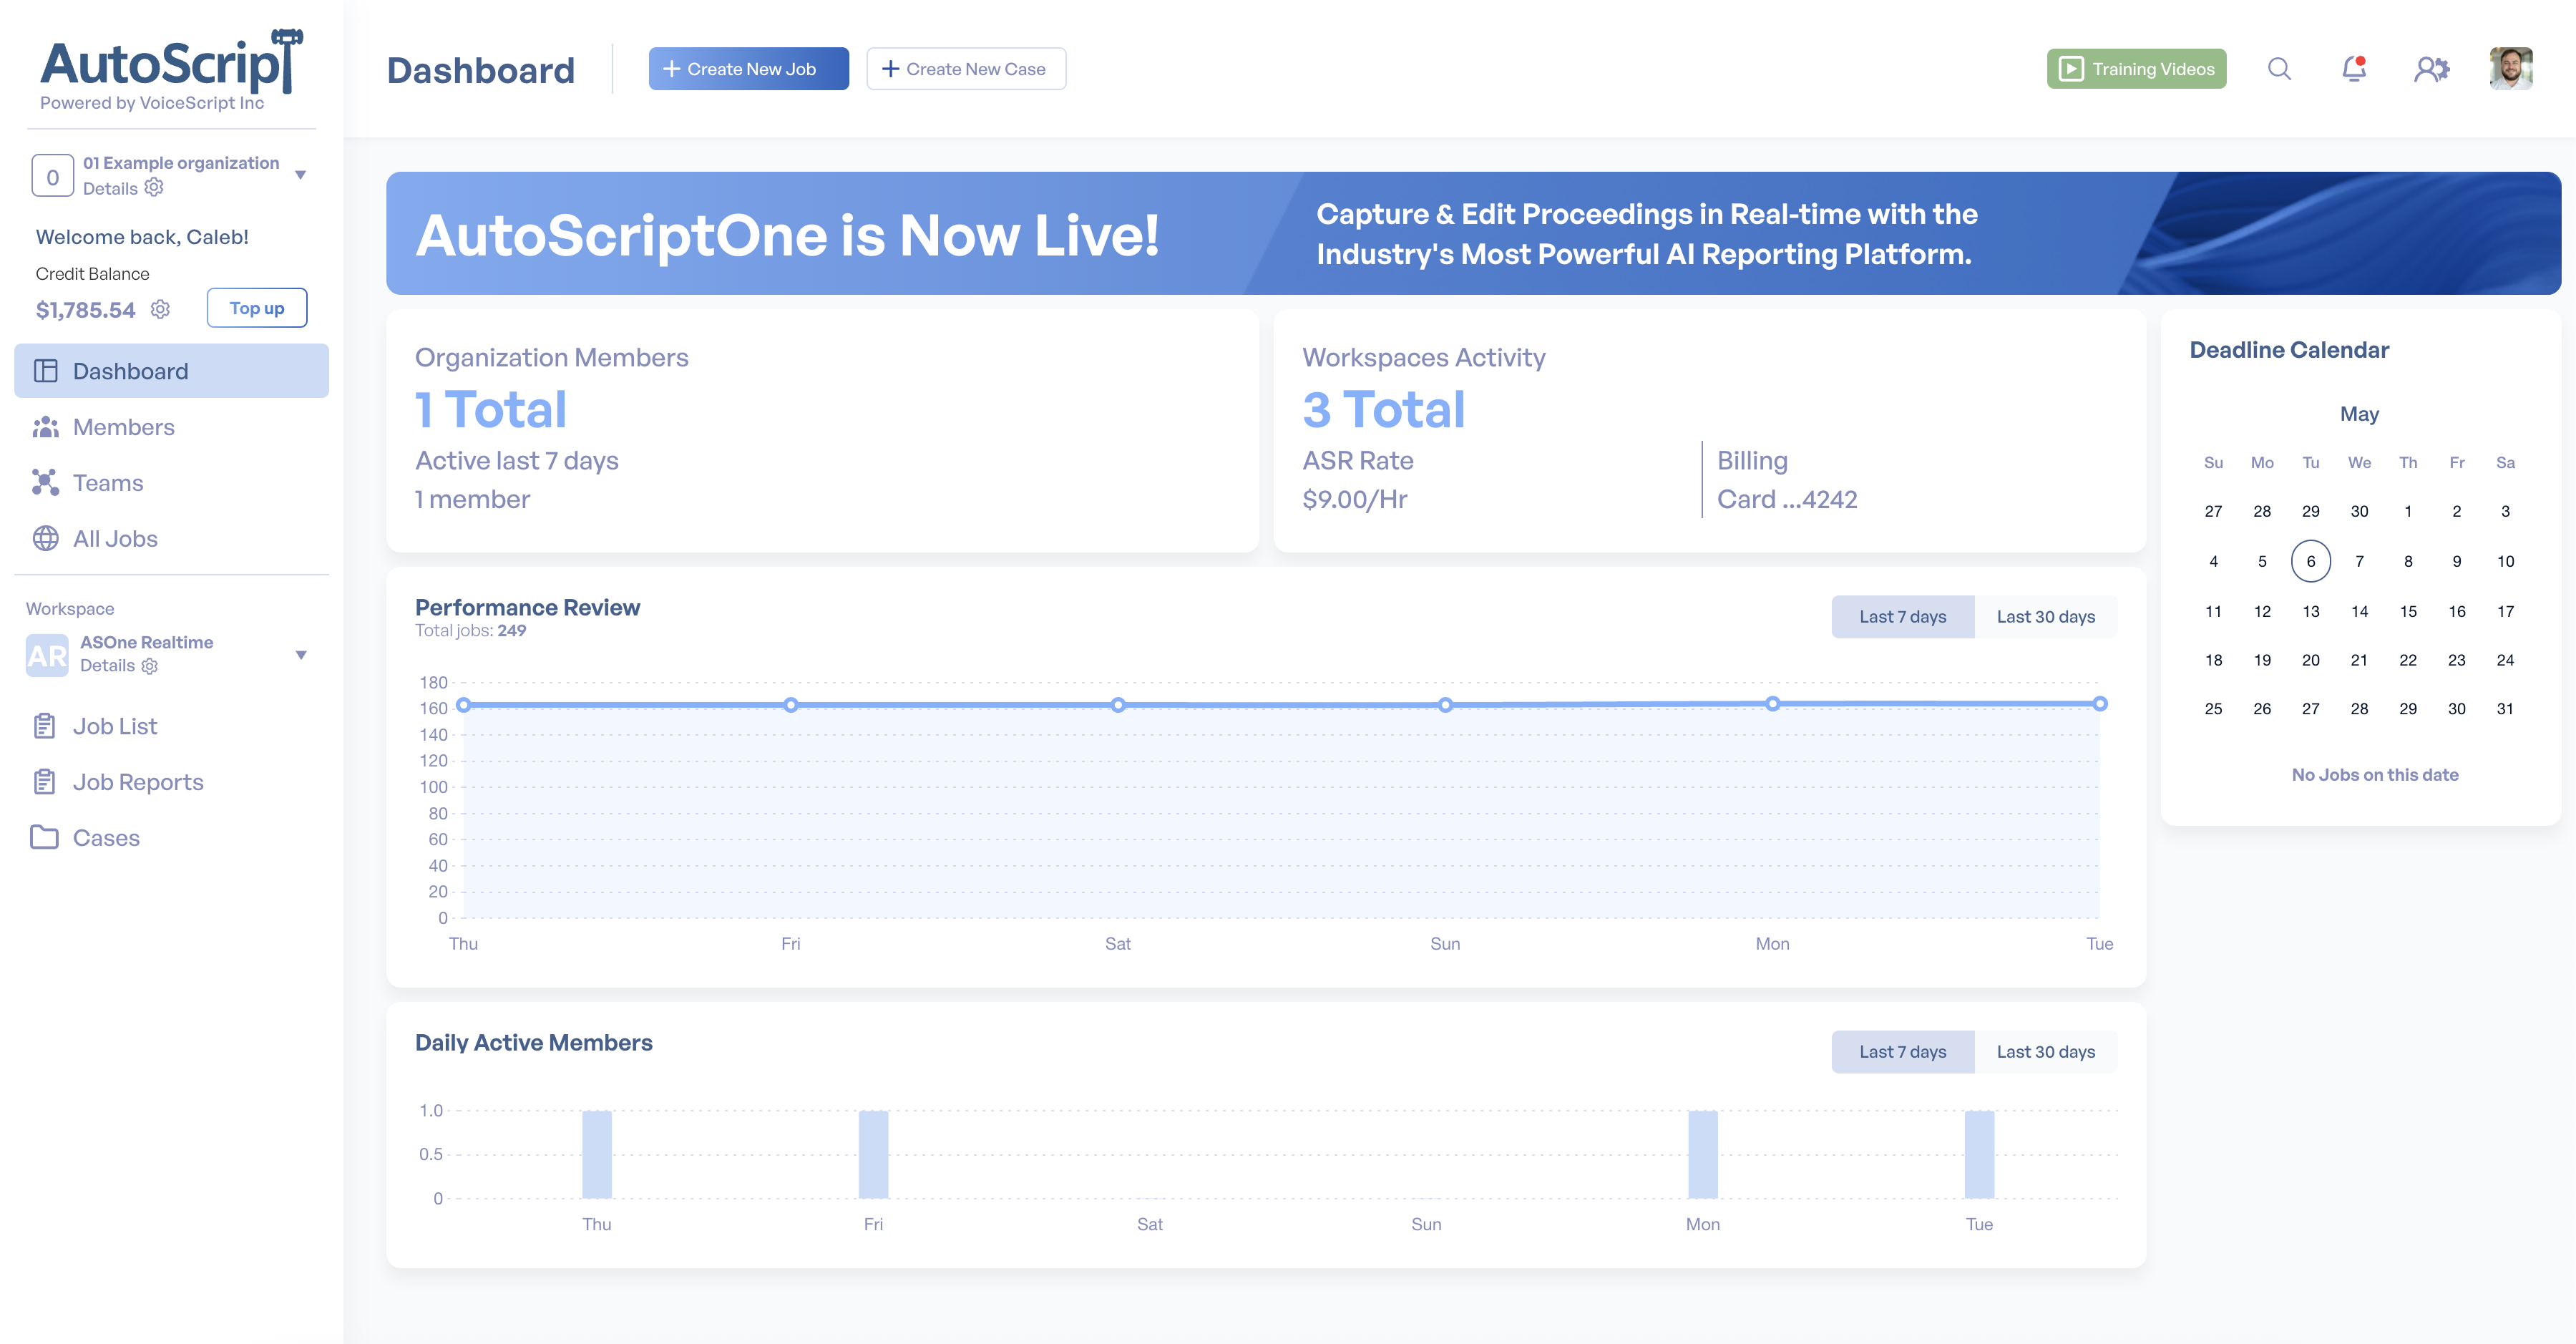Viewport: 2576px width, 1344px height.
Task: Open the Job Reports menu item
Action: coord(172,782)
